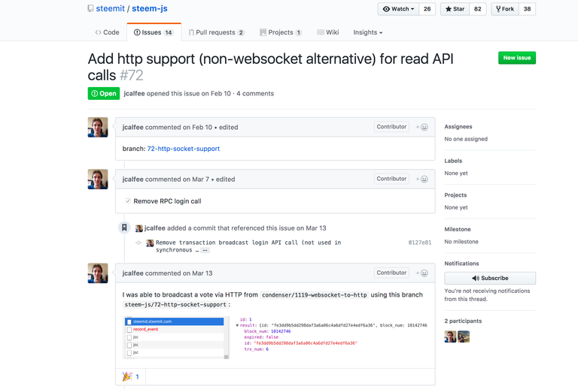The image size is (578, 389).
Task: Toggle the Remove RPC login call checkbox
Action: (x=128, y=201)
